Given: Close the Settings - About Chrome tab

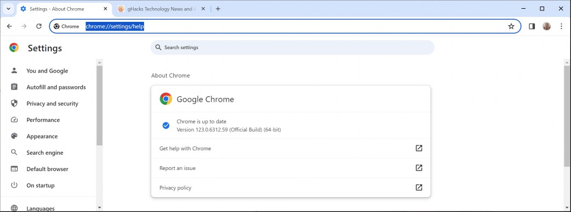Looking at the screenshot, I should (x=106, y=9).
